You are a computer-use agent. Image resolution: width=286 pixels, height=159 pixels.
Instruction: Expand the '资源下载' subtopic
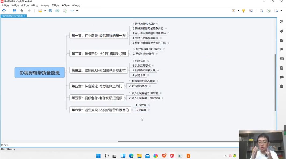pyautogui.click(x=148, y=75)
